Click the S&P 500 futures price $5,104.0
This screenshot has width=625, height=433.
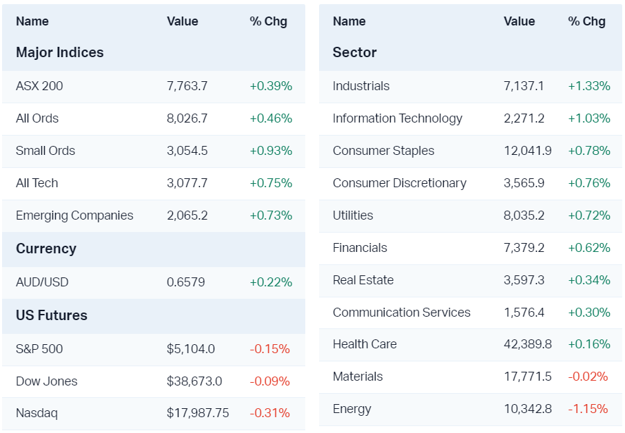191,349
